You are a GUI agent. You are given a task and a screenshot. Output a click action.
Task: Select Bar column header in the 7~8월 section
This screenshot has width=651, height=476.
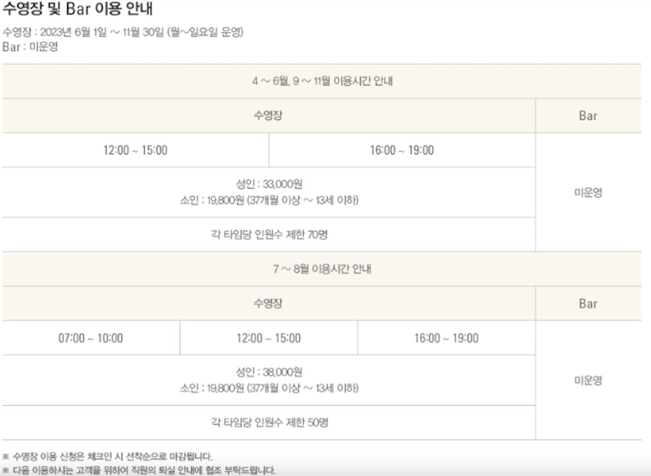point(588,304)
